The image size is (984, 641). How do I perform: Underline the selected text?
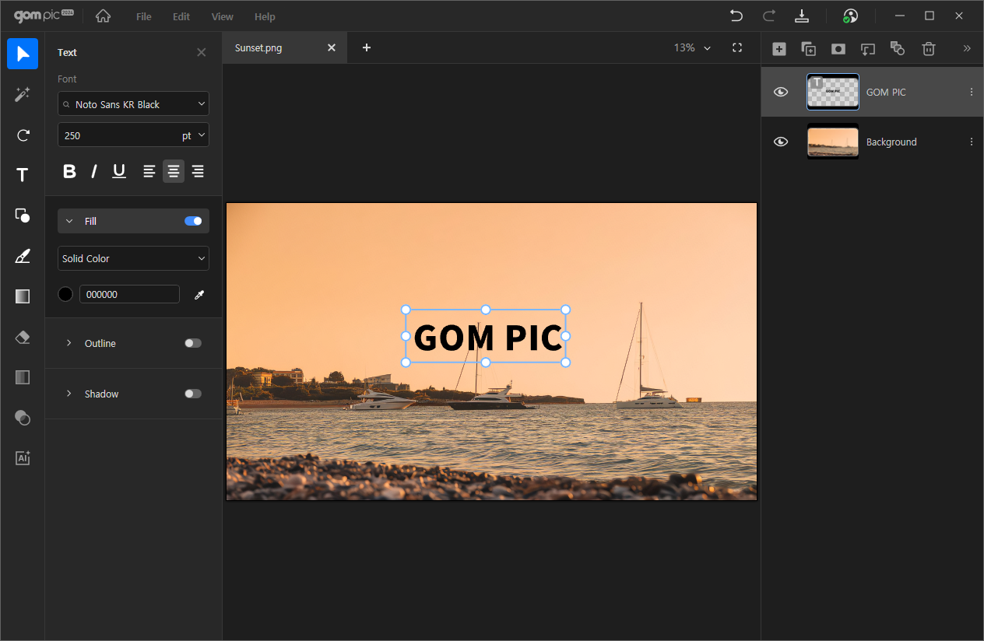119,172
